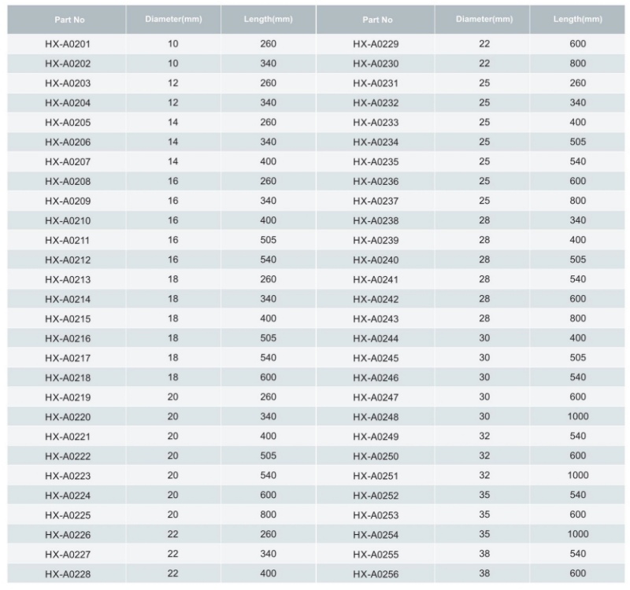Select part number HX-A0228

point(68,574)
